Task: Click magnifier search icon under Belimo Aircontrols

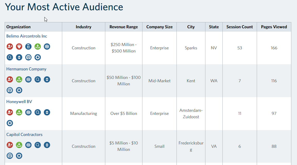Action: pyautogui.click(x=10, y=57)
